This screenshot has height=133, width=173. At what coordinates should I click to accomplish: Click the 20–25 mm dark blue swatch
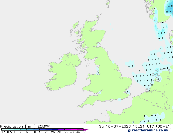(x=49, y=129)
